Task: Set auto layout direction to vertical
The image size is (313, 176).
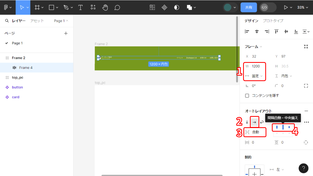Action: tap(247, 122)
